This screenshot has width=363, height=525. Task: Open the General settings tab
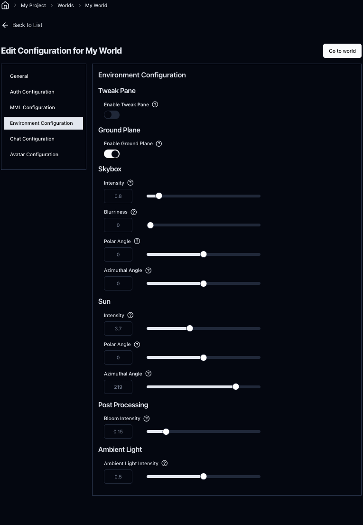coord(19,76)
